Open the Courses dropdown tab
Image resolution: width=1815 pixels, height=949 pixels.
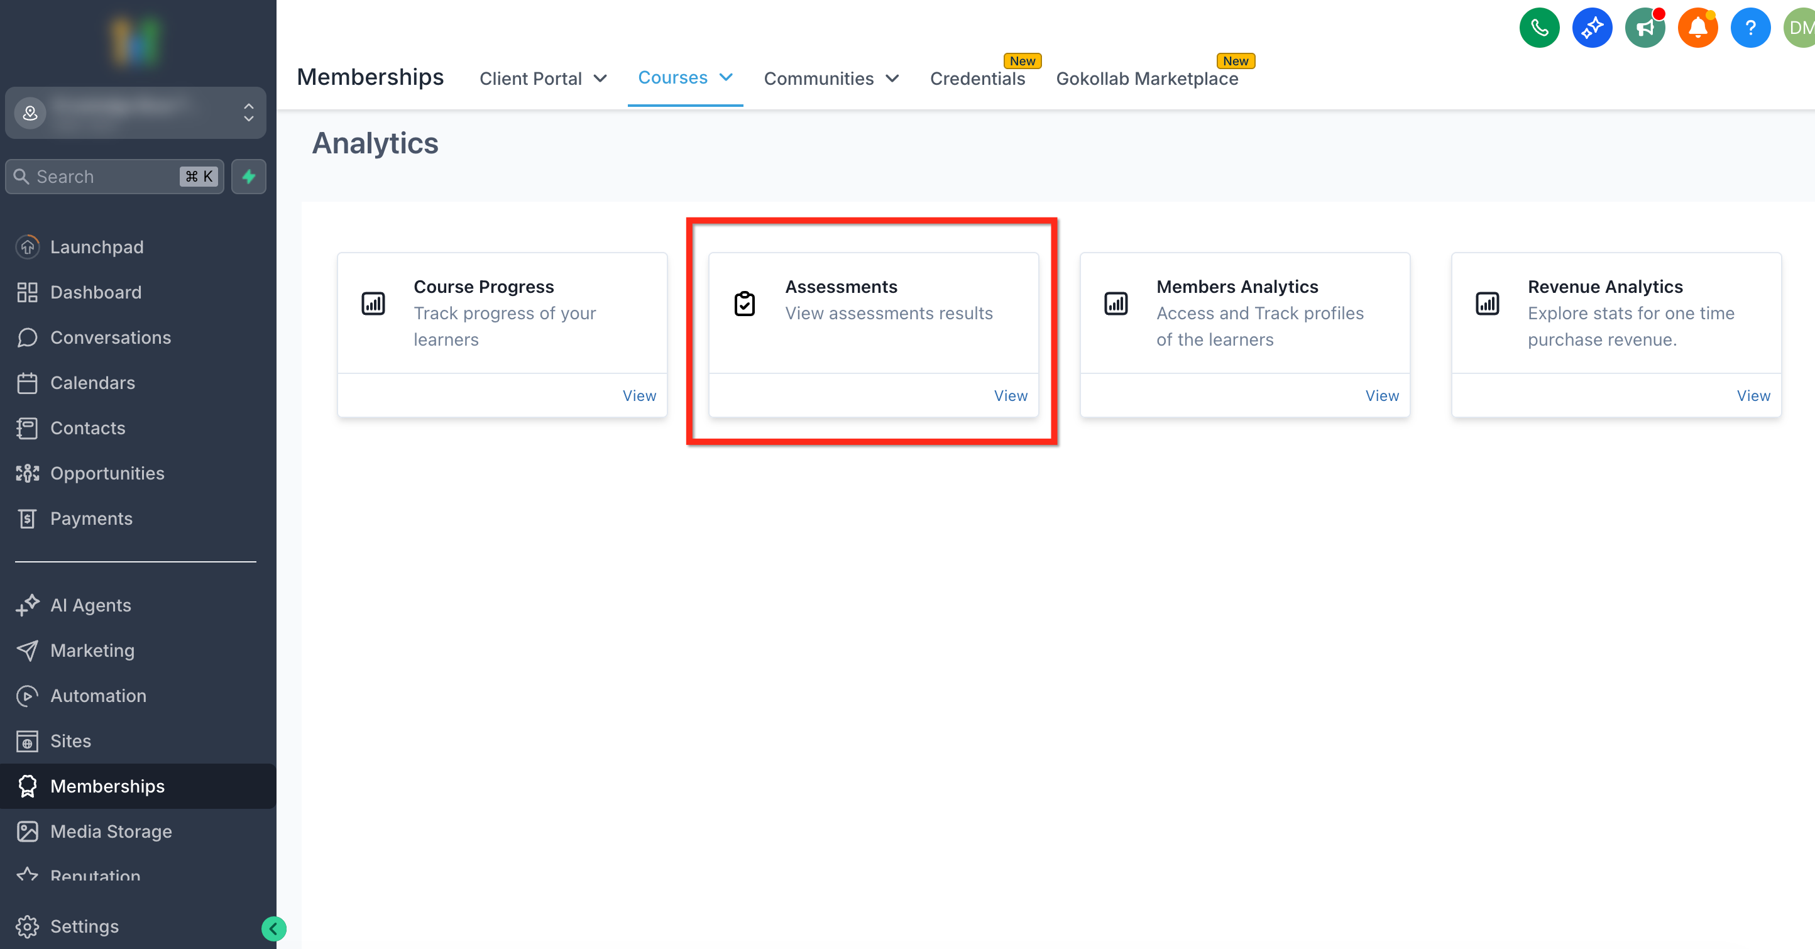point(685,77)
